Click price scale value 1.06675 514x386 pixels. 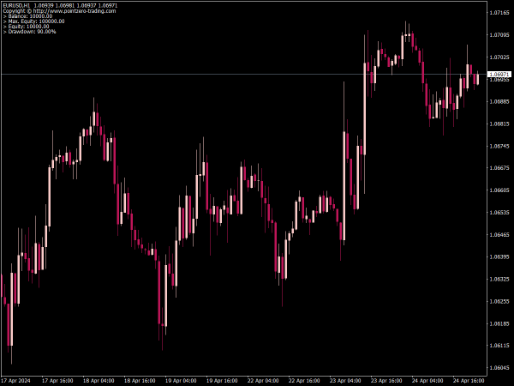tap(499, 168)
